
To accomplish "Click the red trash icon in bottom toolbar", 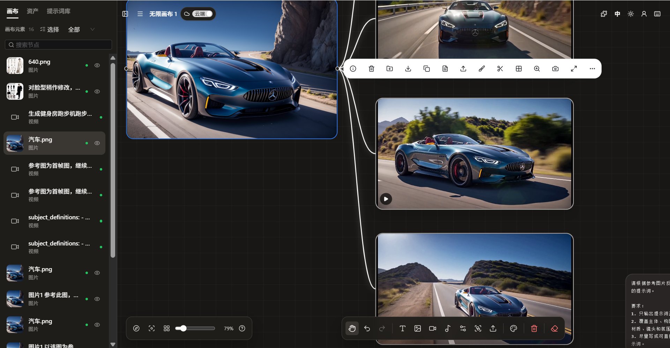I will pyautogui.click(x=534, y=328).
